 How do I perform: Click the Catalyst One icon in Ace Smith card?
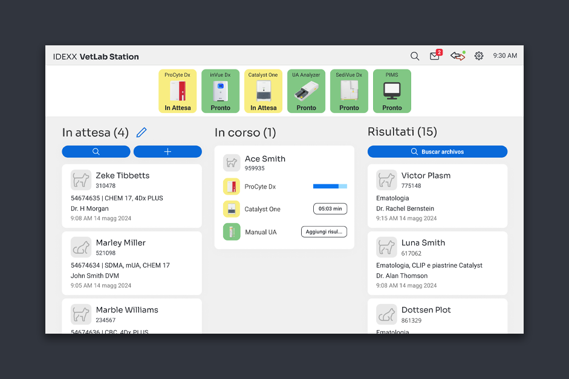tap(232, 209)
